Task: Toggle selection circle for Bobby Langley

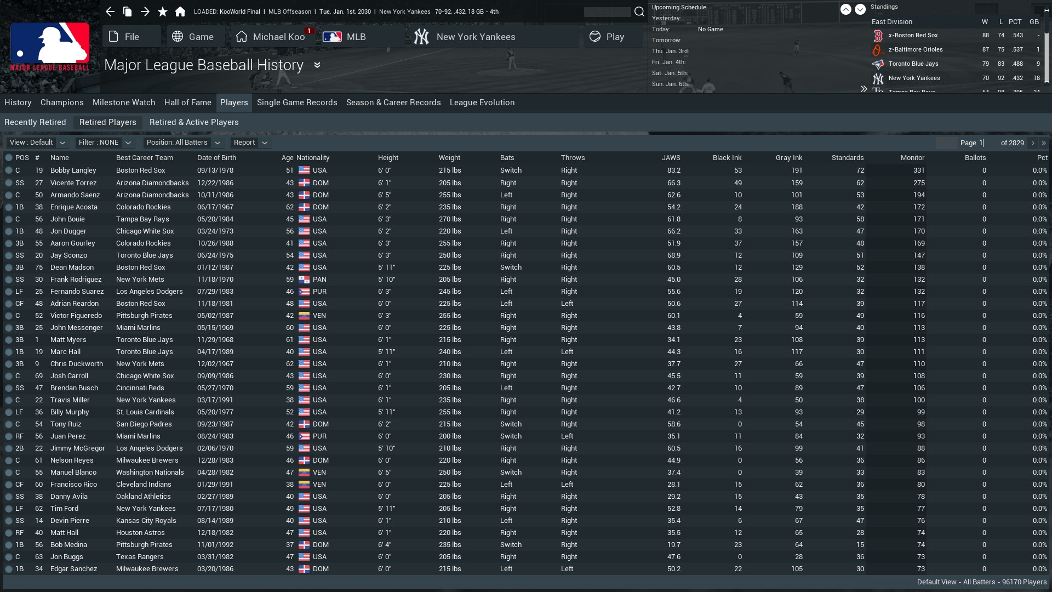Action: tap(9, 170)
